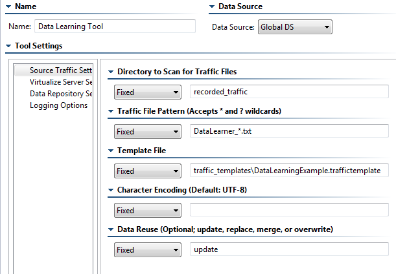
Task: Open Fixed dropdown for Template File
Action: pos(148,171)
